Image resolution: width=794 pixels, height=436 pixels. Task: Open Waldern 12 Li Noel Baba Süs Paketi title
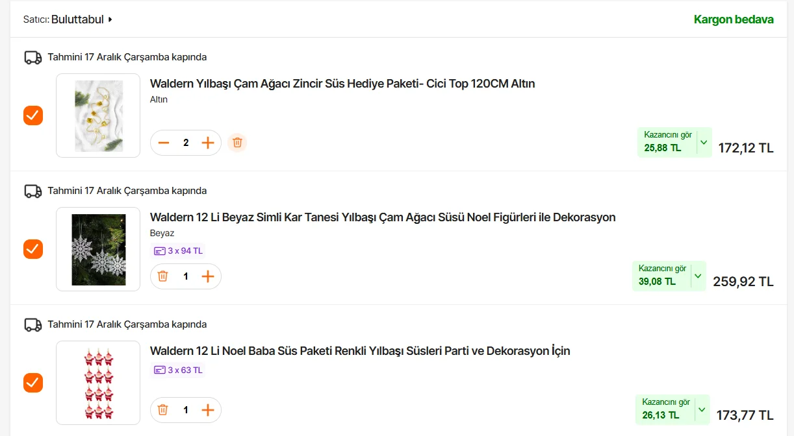360,351
